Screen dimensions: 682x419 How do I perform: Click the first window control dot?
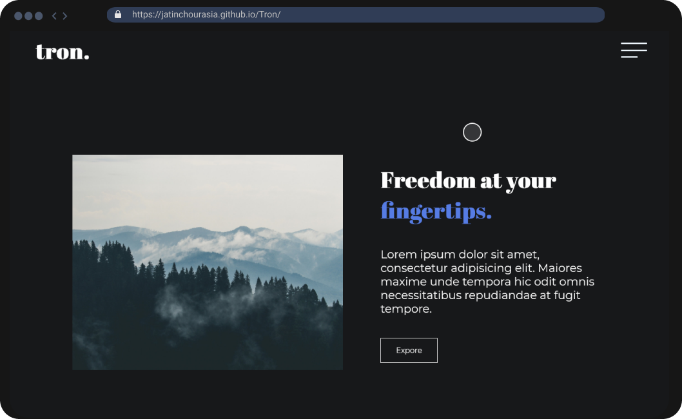click(18, 16)
